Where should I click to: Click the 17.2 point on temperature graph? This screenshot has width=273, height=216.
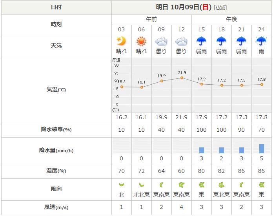[222, 85]
